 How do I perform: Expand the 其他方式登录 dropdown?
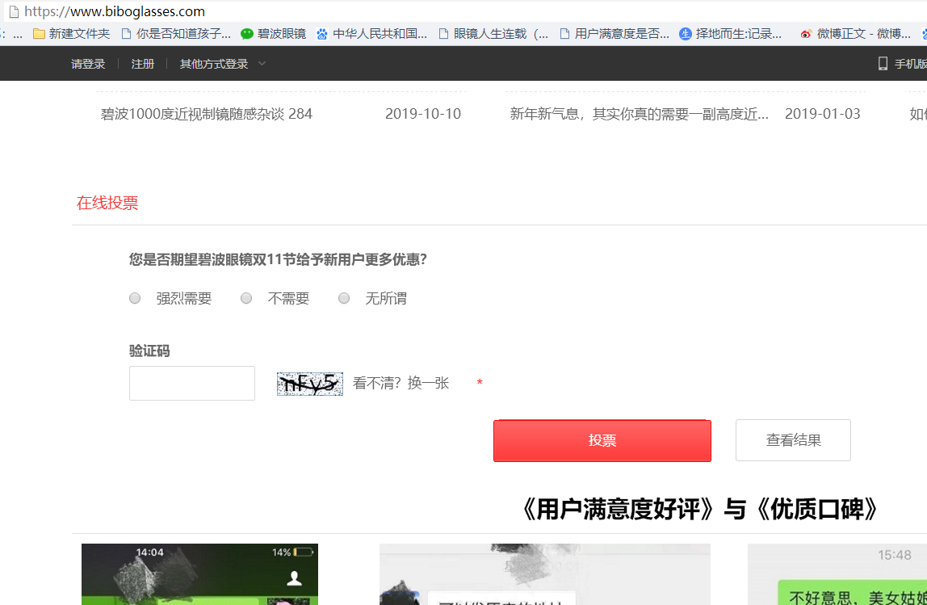pyautogui.click(x=223, y=64)
